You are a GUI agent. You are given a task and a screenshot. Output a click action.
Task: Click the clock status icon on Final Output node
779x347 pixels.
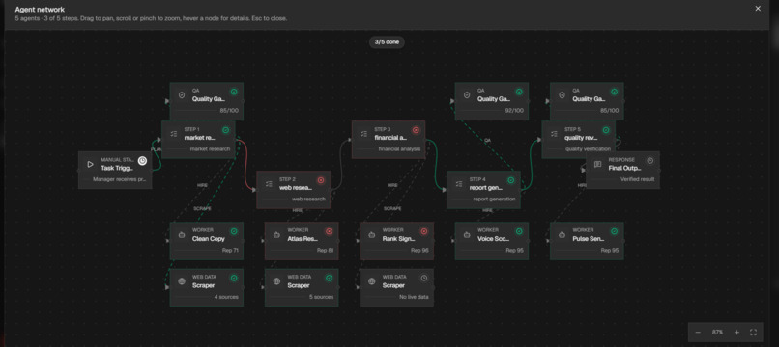coord(650,161)
